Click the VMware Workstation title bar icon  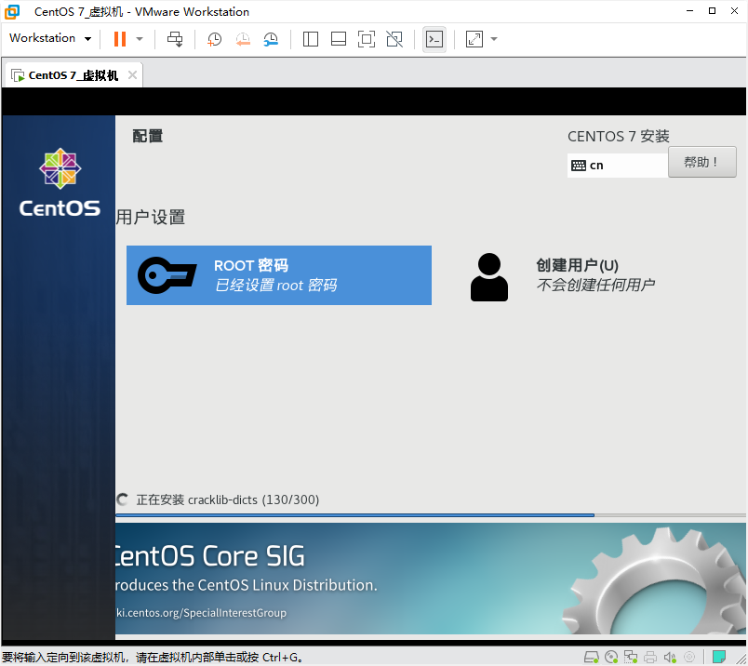(x=12, y=11)
